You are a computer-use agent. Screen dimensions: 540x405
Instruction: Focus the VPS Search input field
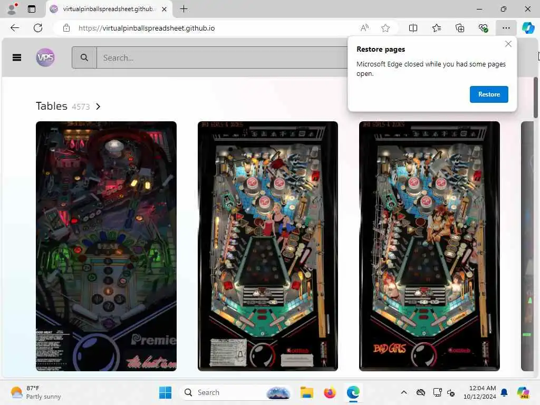[222, 57]
